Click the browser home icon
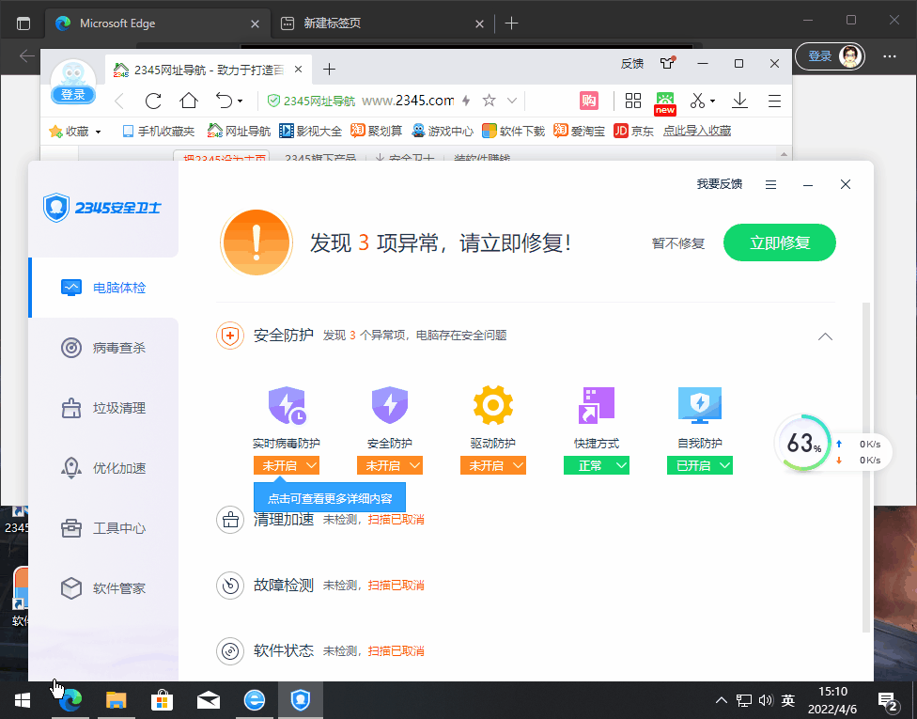917x719 pixels. point(189,101)
